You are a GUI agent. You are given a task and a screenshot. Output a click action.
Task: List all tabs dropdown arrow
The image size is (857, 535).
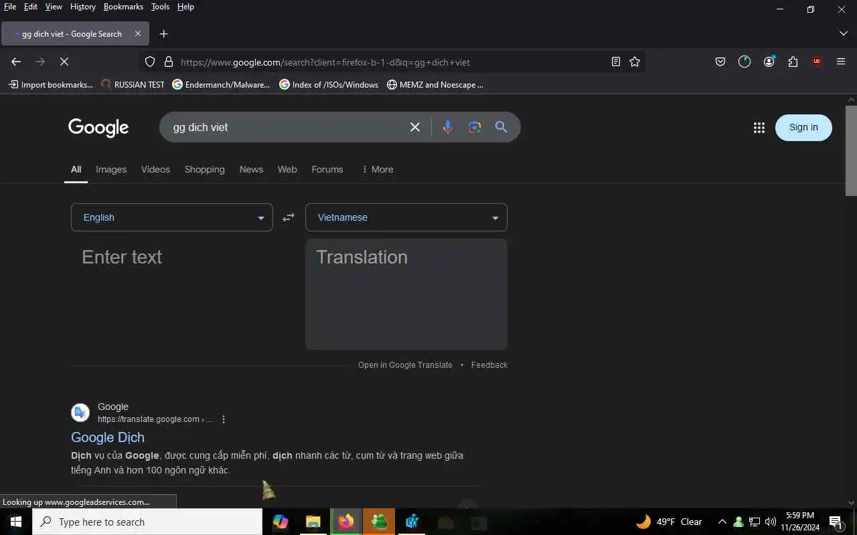tap(843, 33)
